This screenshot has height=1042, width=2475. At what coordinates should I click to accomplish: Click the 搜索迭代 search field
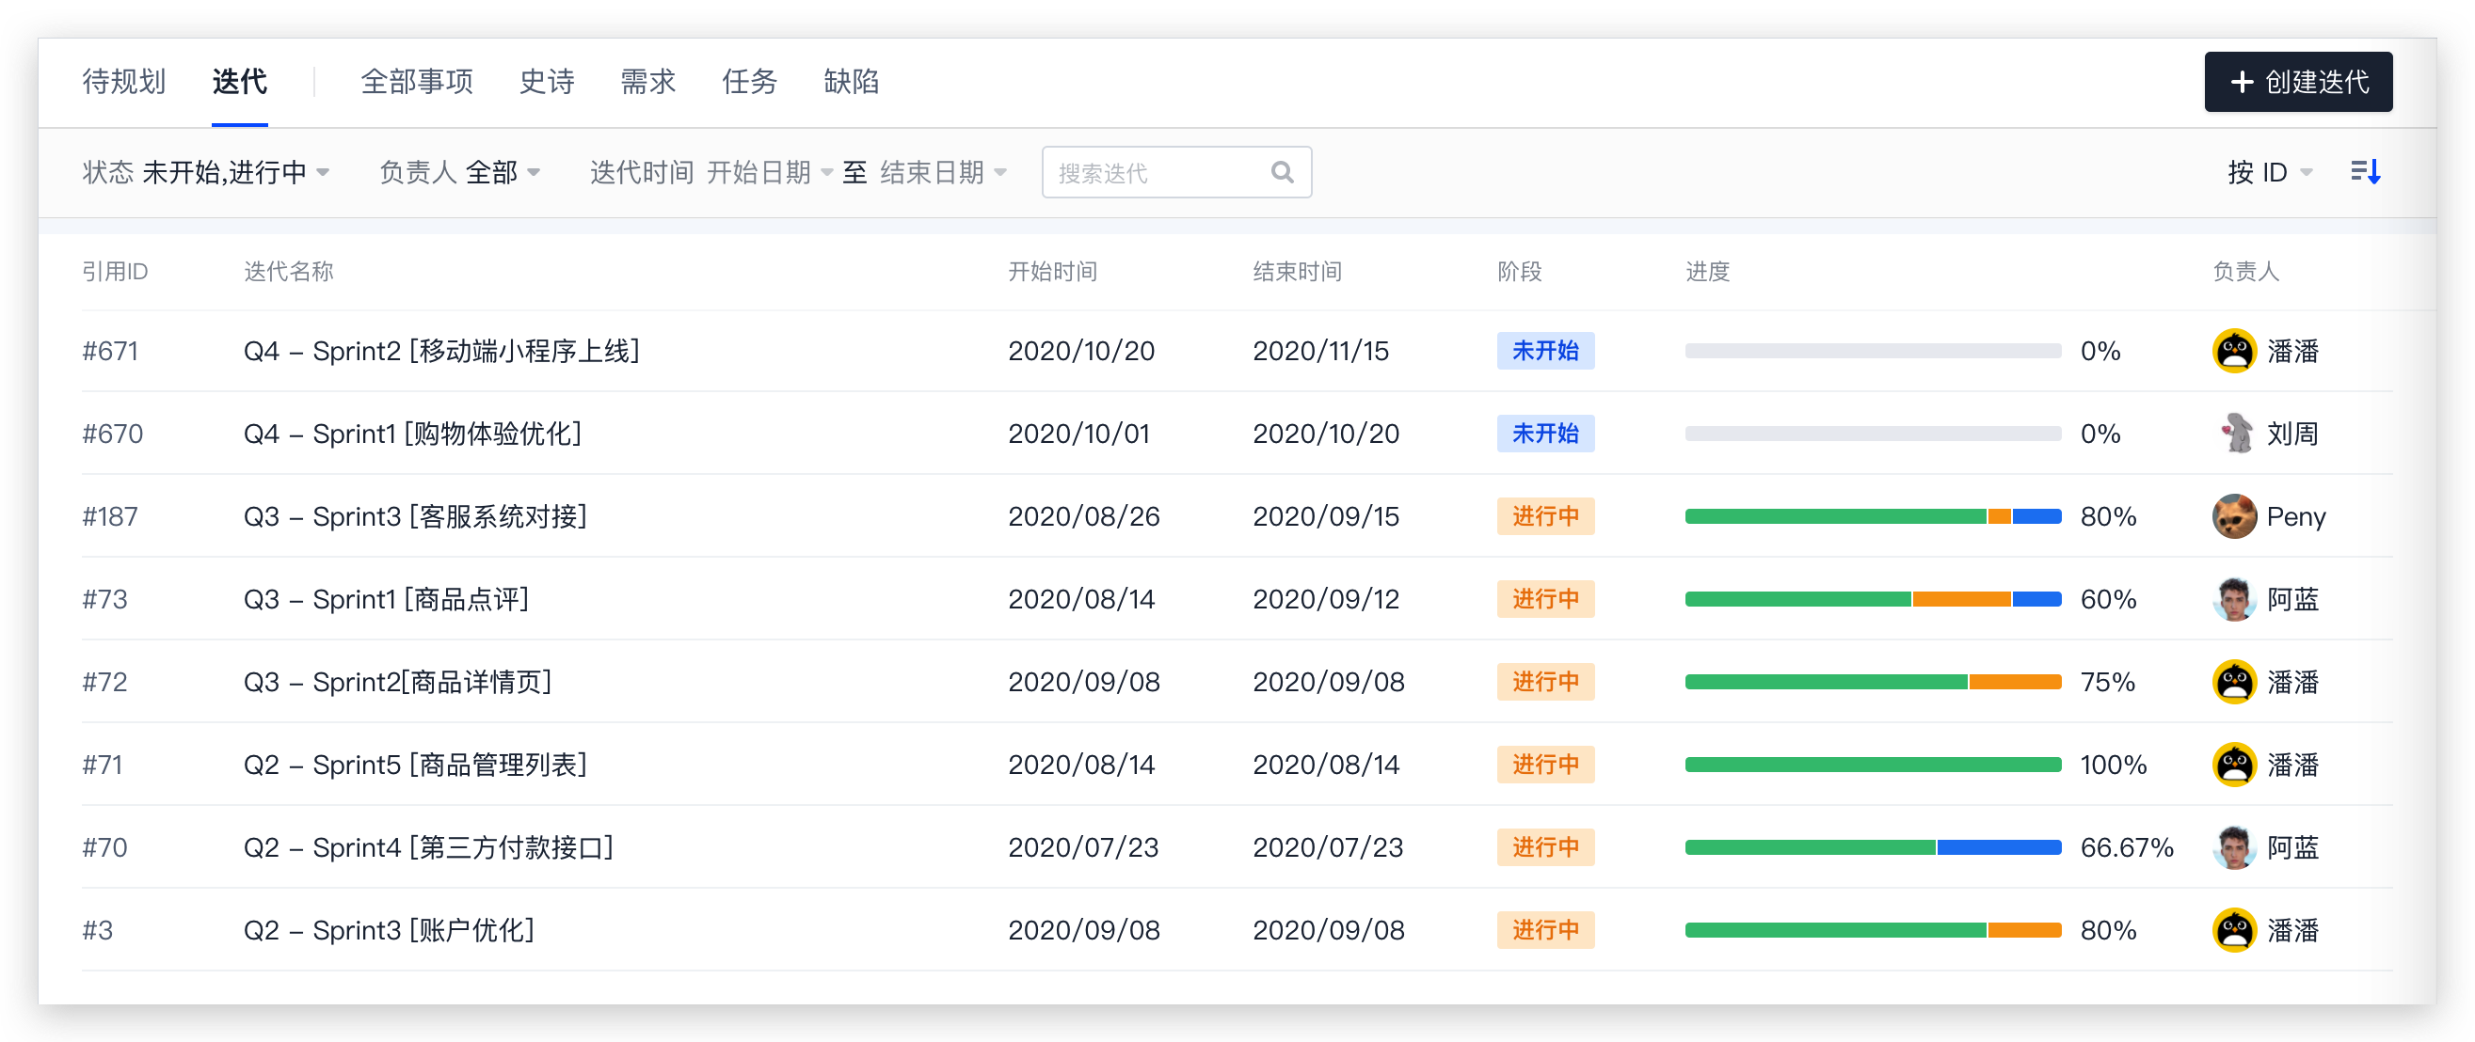1176,172
